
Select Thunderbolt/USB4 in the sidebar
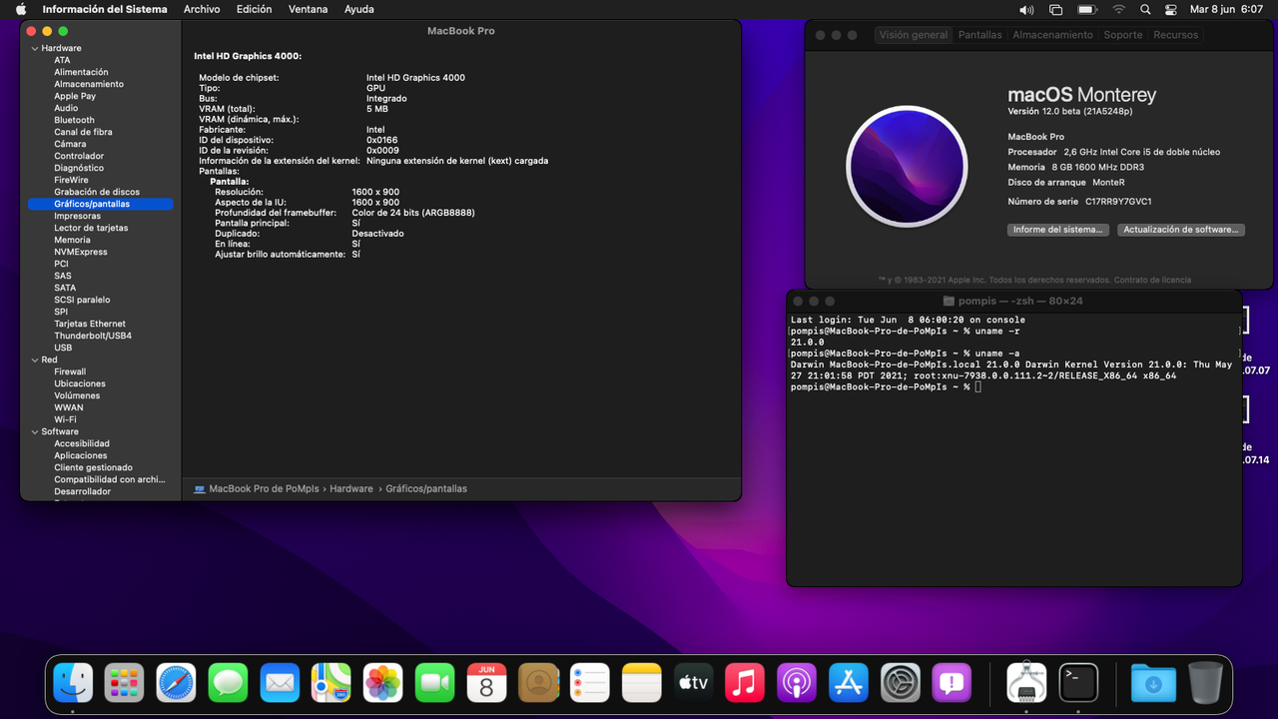tap(93, 336)
